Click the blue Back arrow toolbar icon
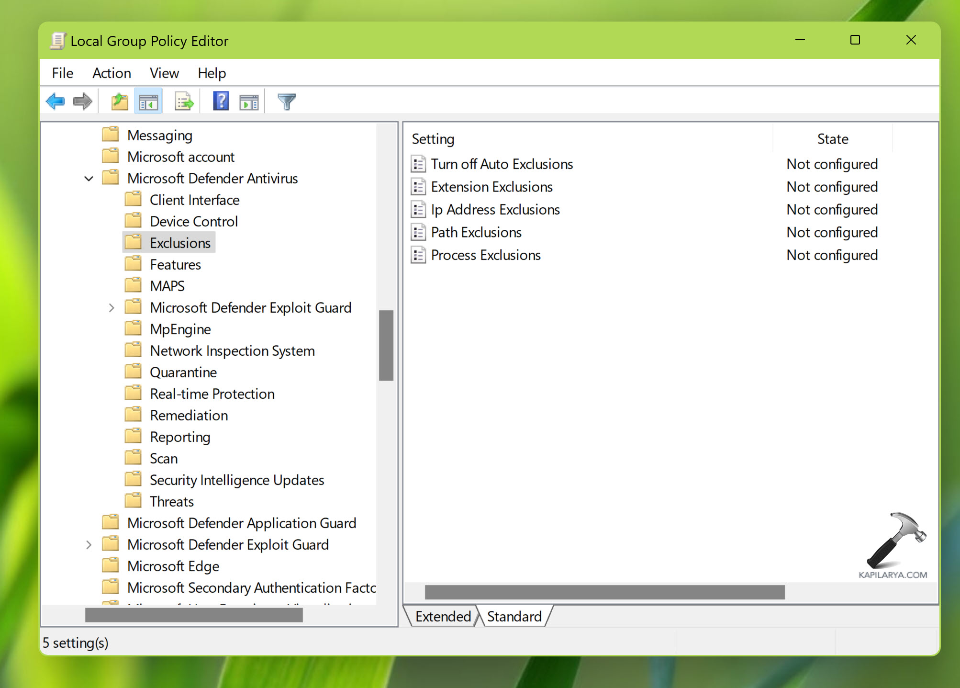This screenshot has height=688, width=960. (56, 102)
